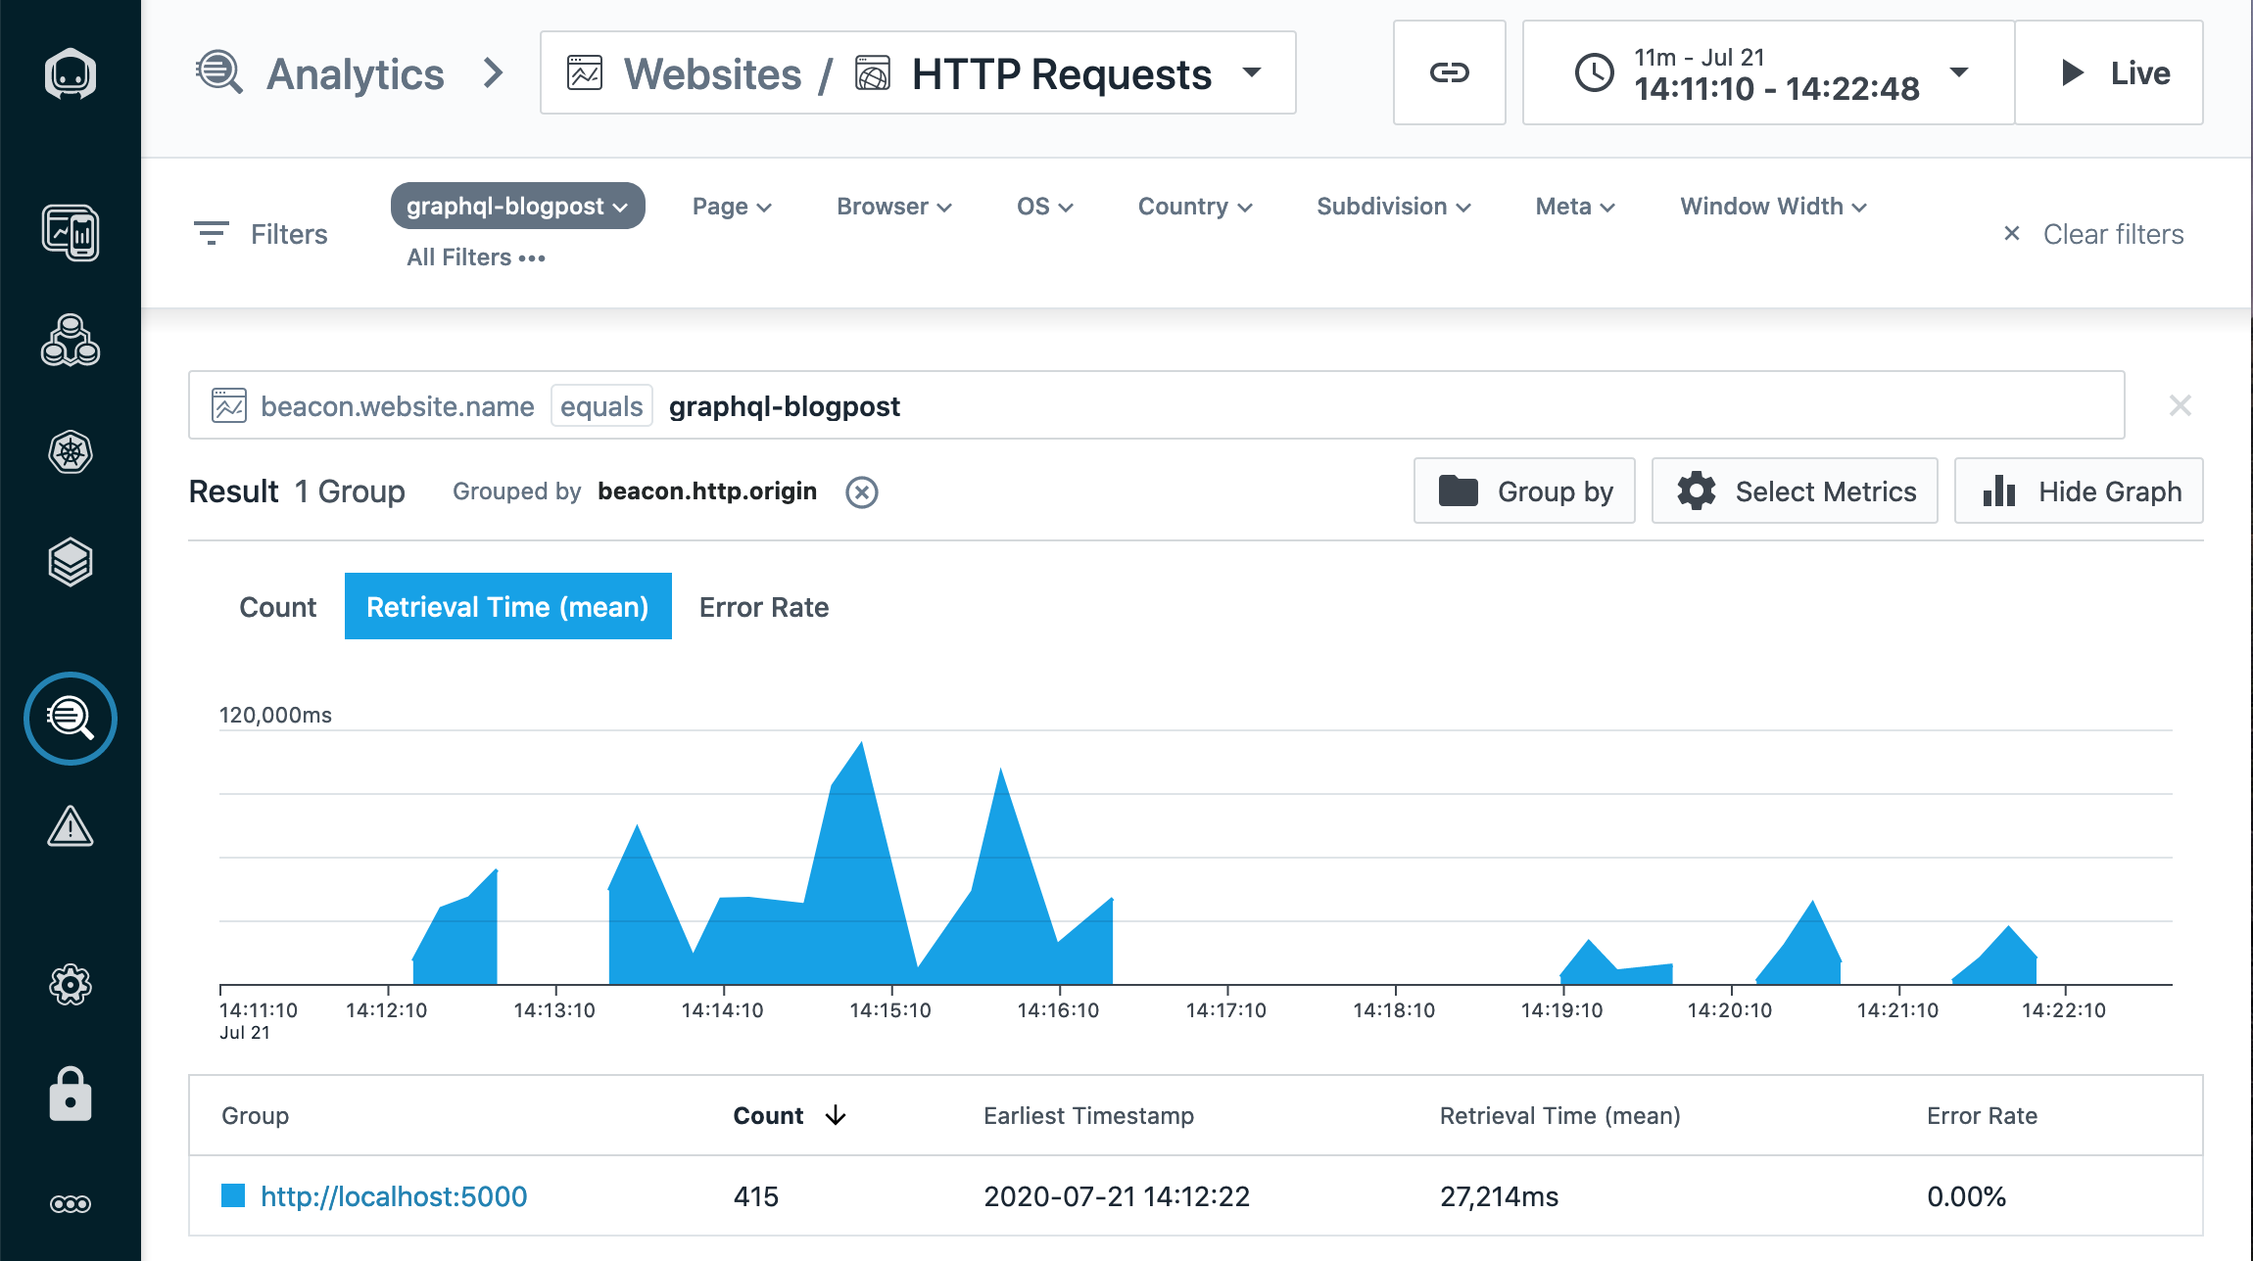Open the time range dropdown
Viewport: 2253px width, 1261px height.
[1768, 72]
